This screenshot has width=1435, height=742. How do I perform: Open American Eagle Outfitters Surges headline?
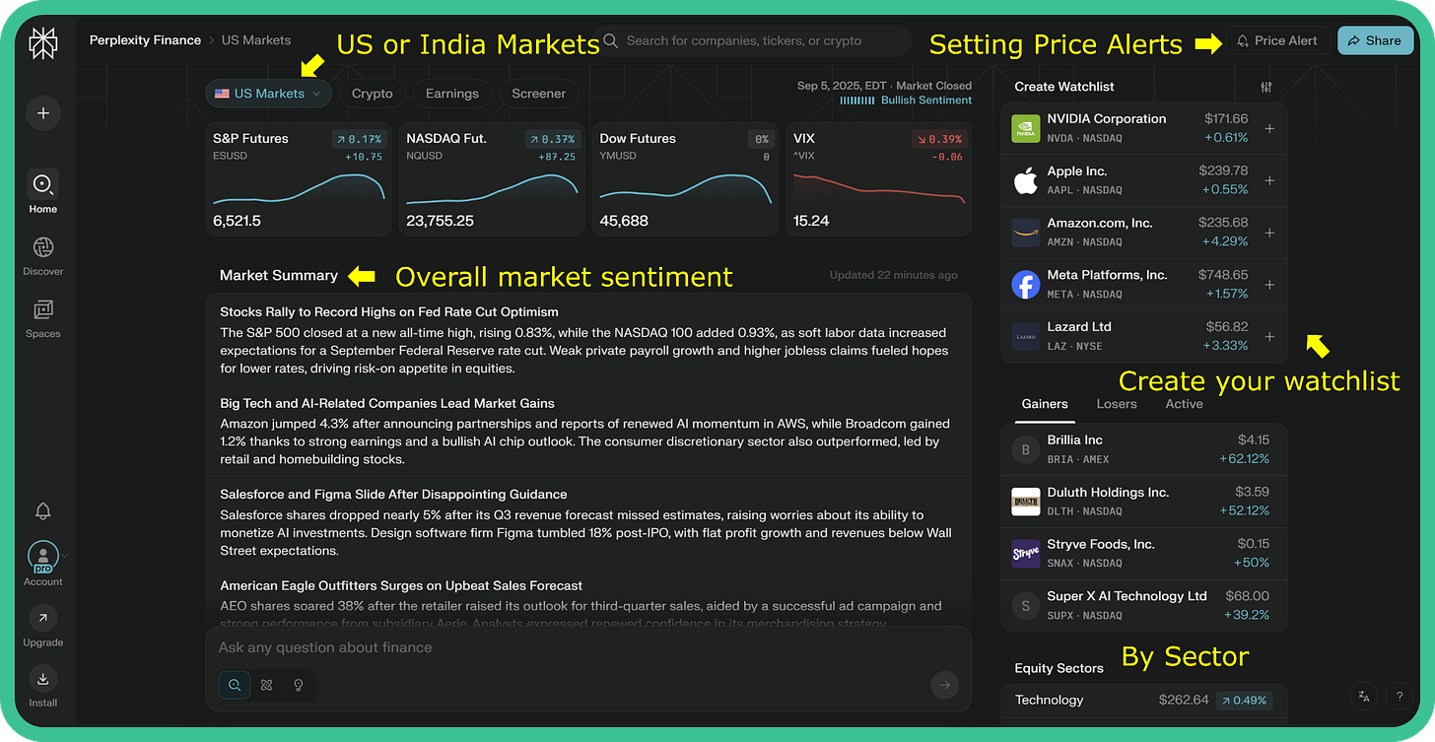[x=401, y=586]
